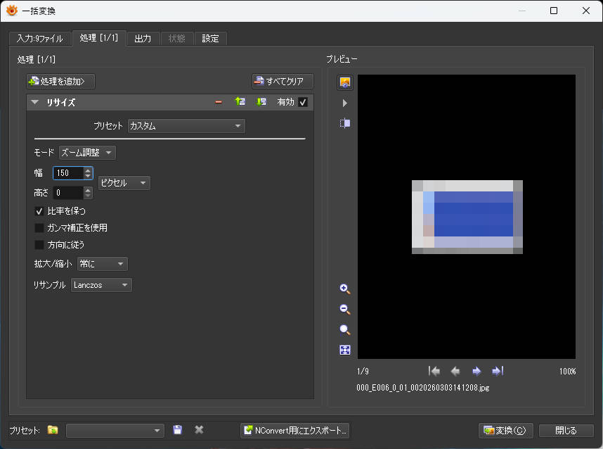Viewport: 603px width, 449px height.
Task: Remove the リサイズ action with the minus icon
Action: coord(219,102)
